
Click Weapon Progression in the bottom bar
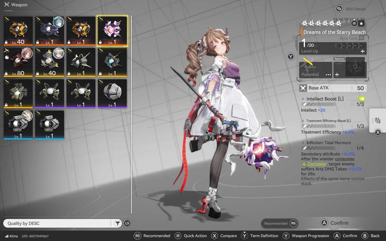tap(306, 236)
